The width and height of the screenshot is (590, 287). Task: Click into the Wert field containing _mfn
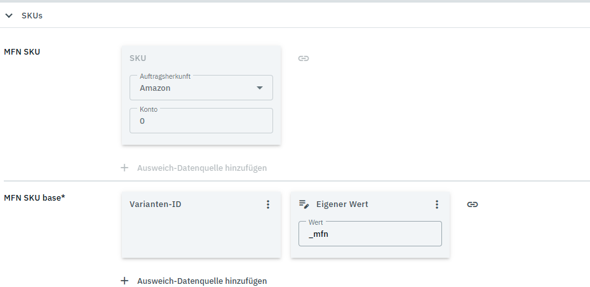[x=370, y=234]
